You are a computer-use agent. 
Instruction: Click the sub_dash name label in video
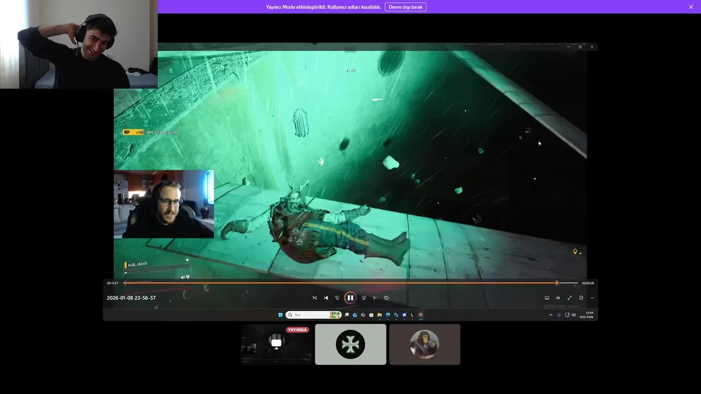[x=137, y=264]
